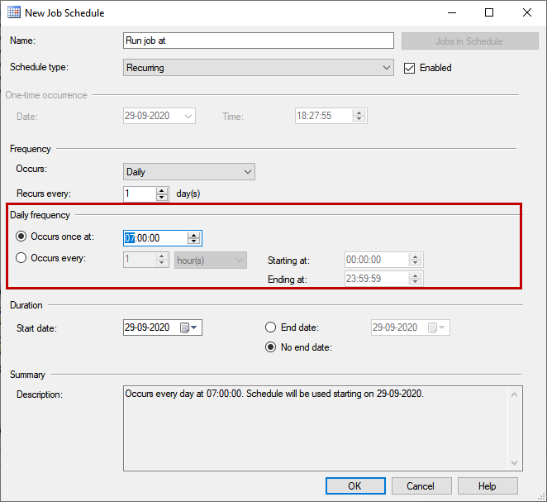Close the New Job Schedule window
547x502 pixels.
527,12
